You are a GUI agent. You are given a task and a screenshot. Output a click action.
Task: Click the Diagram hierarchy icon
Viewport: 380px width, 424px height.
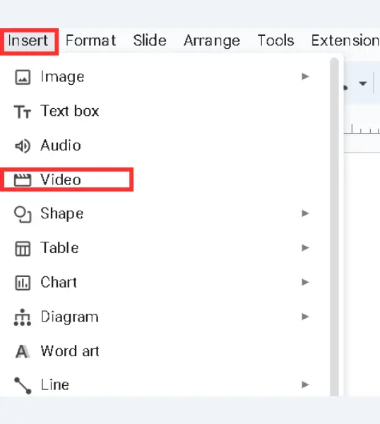[x=23, y=317]
